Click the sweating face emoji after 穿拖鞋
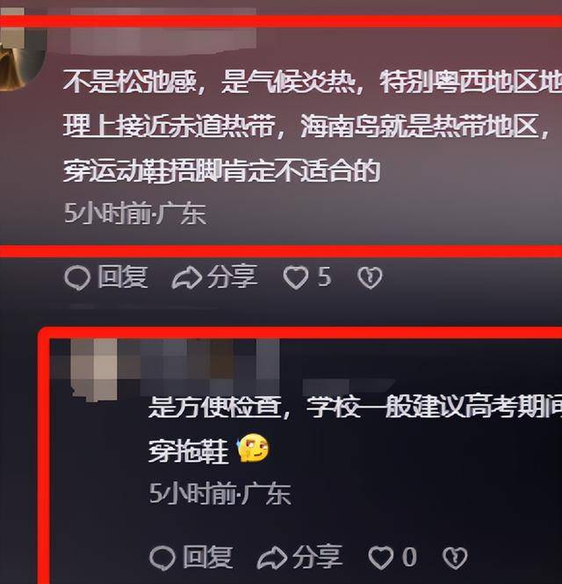This screenshot has width=562, height=584. coord(253,448)
